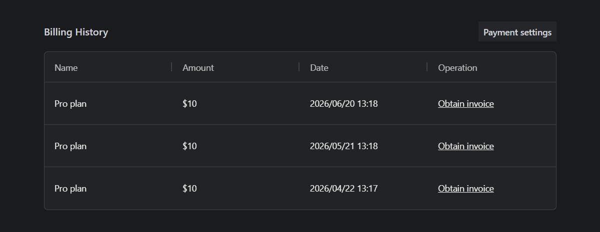Click the Date column header
This screenshot has width=600, height=232.
click(319, 67)
